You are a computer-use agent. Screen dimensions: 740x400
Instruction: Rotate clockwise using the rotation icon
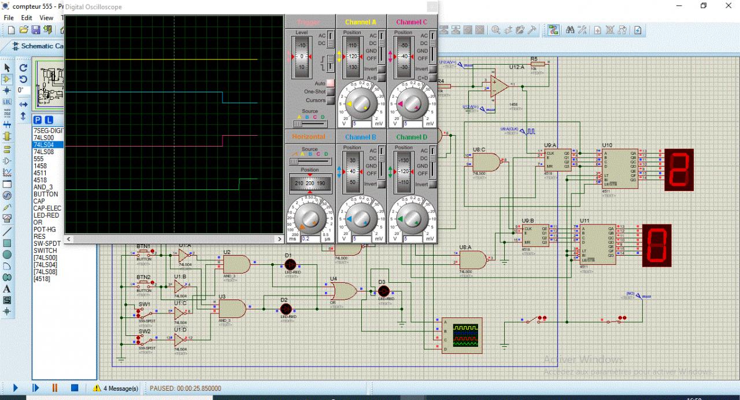click(23, 68)
